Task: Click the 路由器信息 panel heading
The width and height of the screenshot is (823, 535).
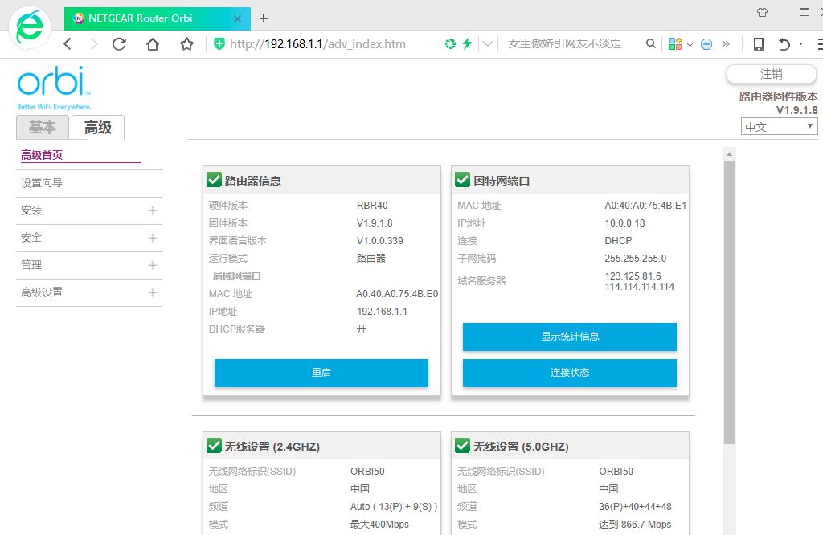Action: (x=253, y=181)
